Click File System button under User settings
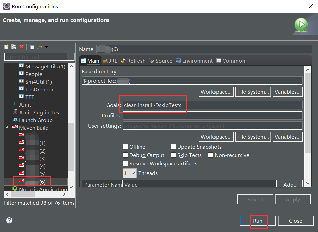 click(253, 137)
